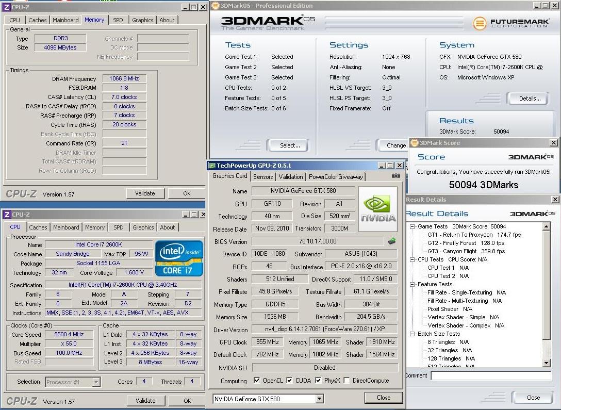Click the BIOS Version value 70.10.17.00.00
Viewport: 594px width, 410px height.
pyautogui.click(x=318, y=241)
